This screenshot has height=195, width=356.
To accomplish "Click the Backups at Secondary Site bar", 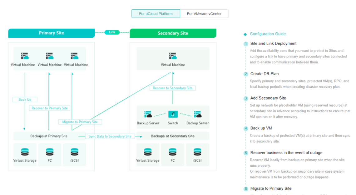I will coord(173,136).
